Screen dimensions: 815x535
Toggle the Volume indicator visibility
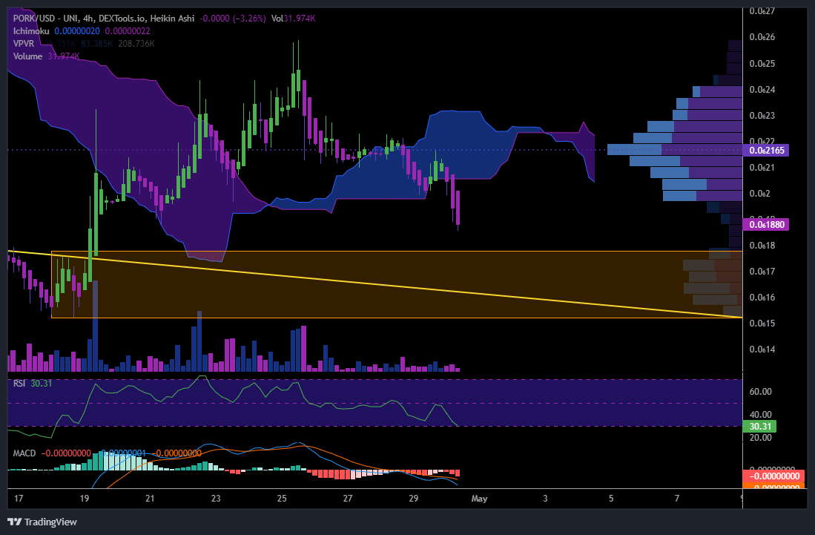pyautogui.click(x=27, y=56)
